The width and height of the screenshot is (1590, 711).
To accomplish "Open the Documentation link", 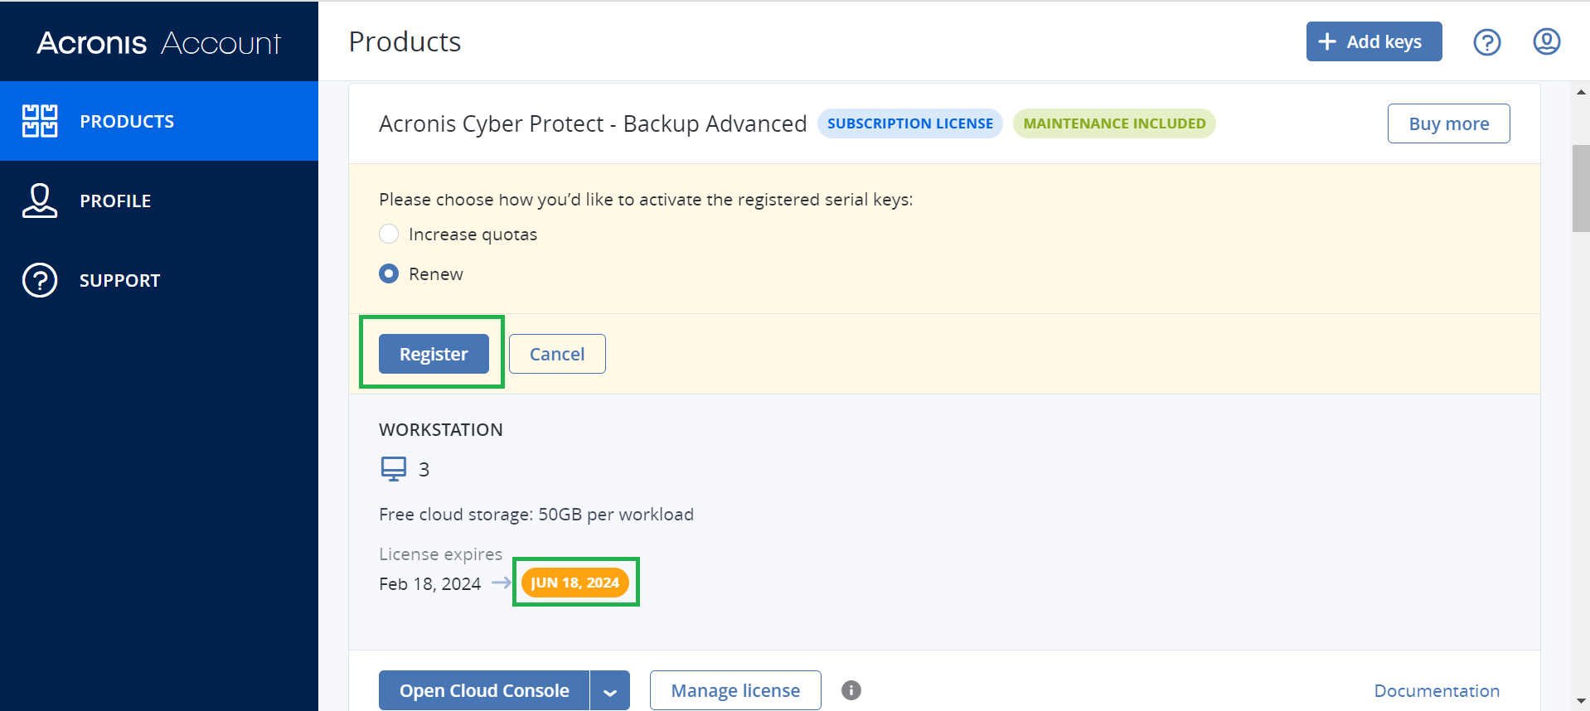I will click(1436, 690).
